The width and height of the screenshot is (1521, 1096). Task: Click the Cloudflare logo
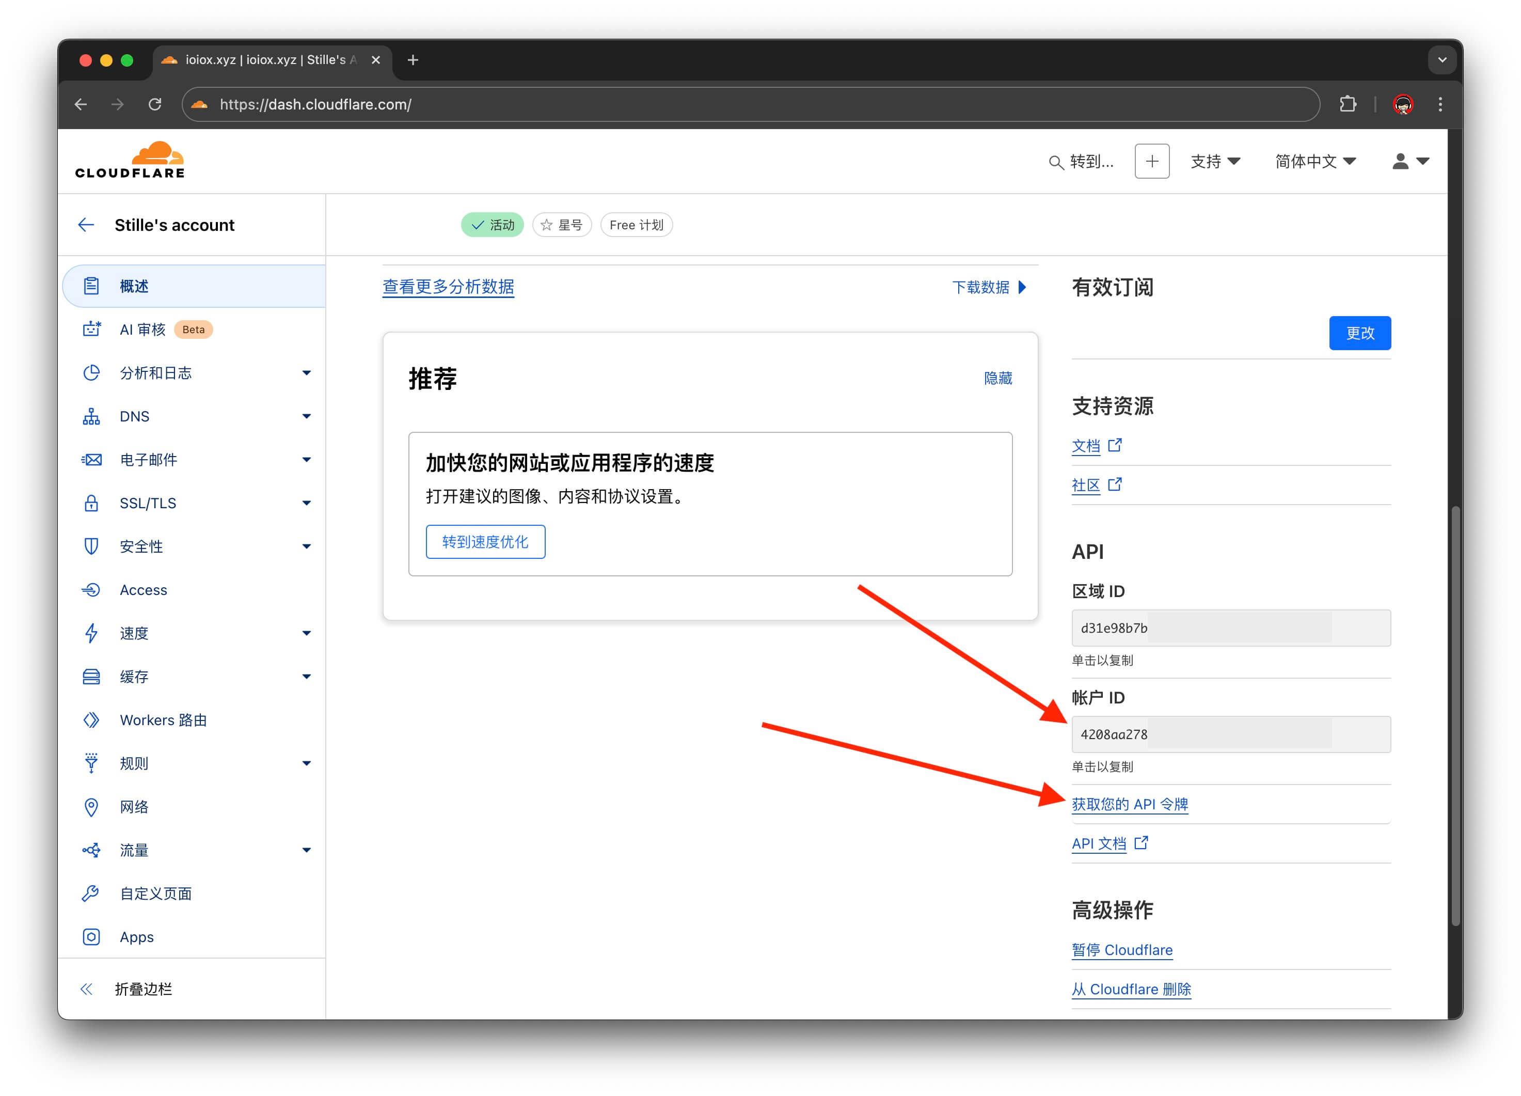point(130,160)
